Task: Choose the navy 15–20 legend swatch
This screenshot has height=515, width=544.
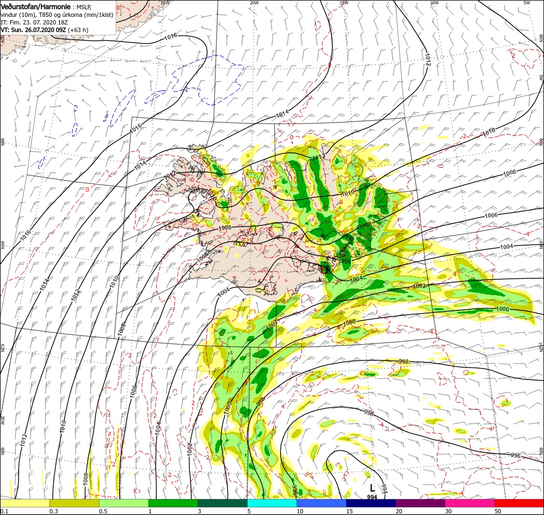Action: pyautogui.click(x=371, y=503)
